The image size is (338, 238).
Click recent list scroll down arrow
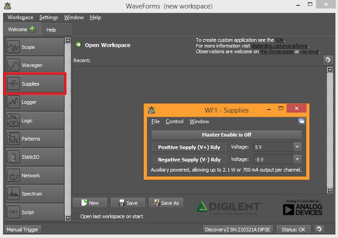coord(330,190)
